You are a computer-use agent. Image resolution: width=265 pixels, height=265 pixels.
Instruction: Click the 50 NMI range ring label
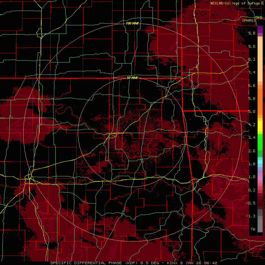(132, 78)
